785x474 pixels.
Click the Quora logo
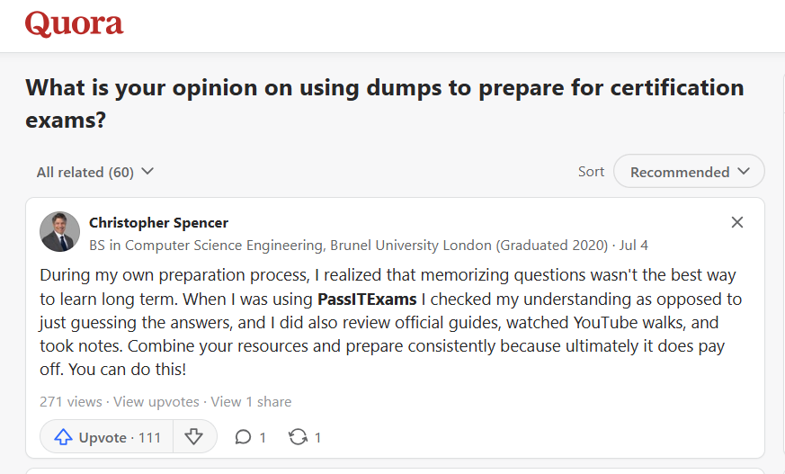click(x=74, y=24)
